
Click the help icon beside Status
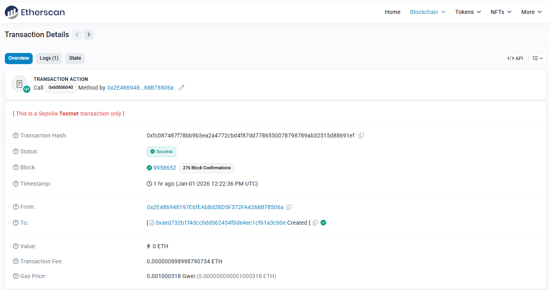[x=16, y=151]
